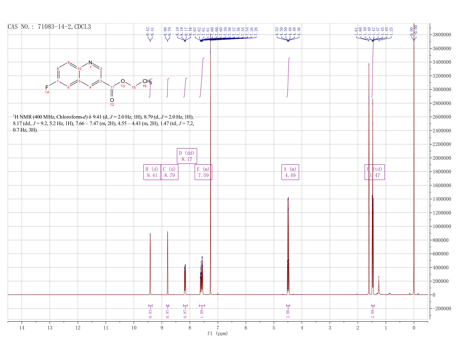Click the peak label 9.42 at the top
This screenshot has width=466, height=360.
coord(148,31)
